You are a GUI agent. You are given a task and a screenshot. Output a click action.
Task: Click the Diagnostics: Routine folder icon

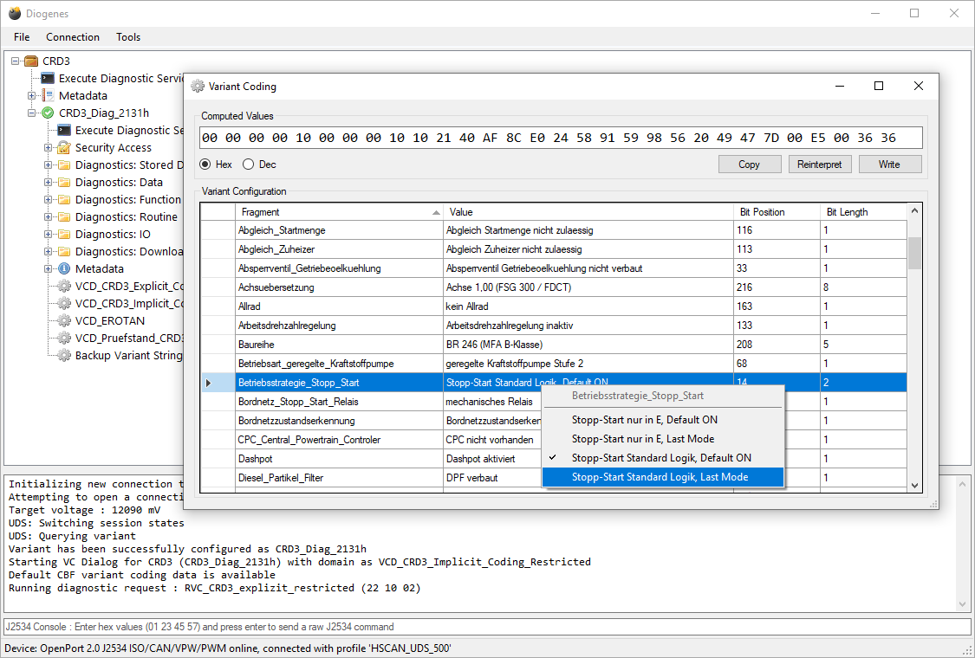tap(64, 216)
